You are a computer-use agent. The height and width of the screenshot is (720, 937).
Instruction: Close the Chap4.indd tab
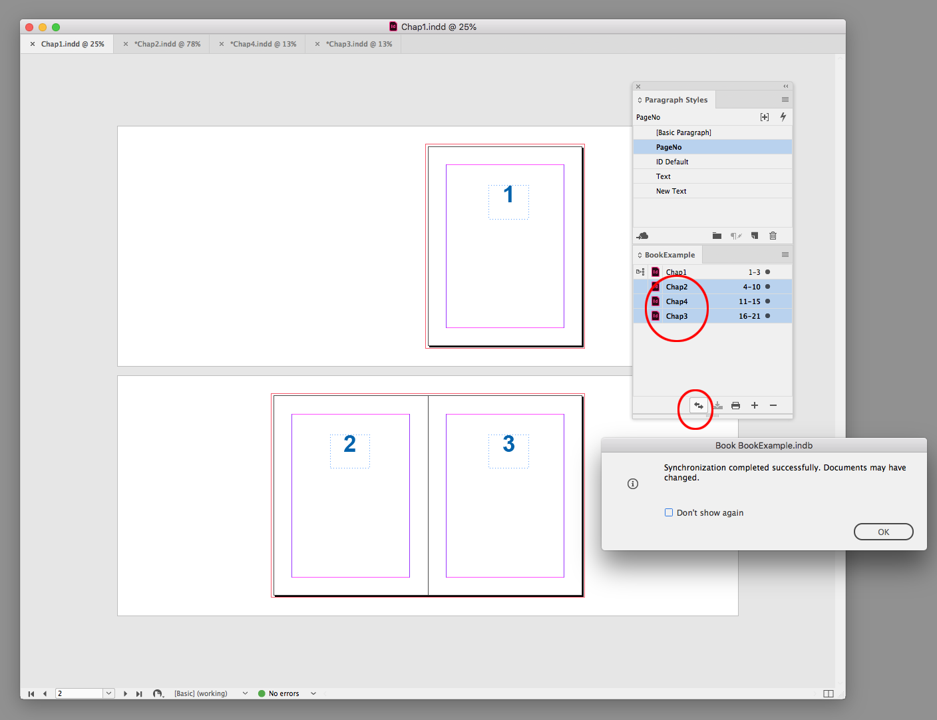(221, 44)
